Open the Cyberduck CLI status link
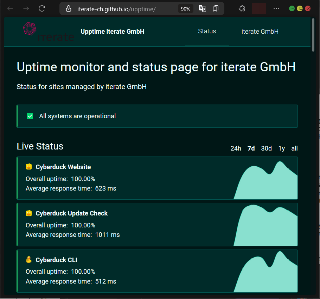 pos(57,260)
